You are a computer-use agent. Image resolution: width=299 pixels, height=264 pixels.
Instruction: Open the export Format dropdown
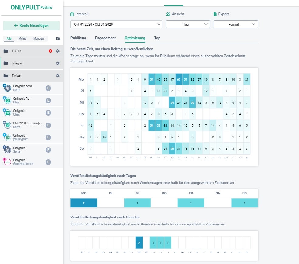[236, 24]
